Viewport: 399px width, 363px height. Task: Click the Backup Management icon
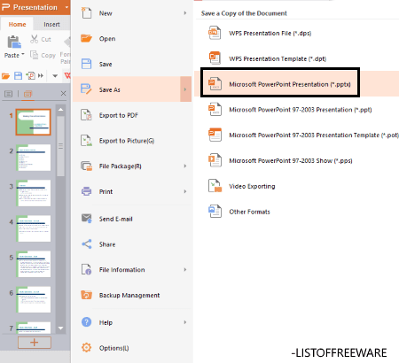[x=86, y=295]
